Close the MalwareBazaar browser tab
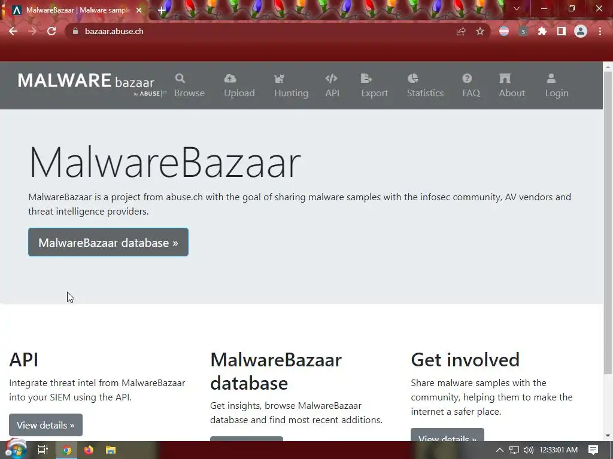613x459 pixels. 139,10
